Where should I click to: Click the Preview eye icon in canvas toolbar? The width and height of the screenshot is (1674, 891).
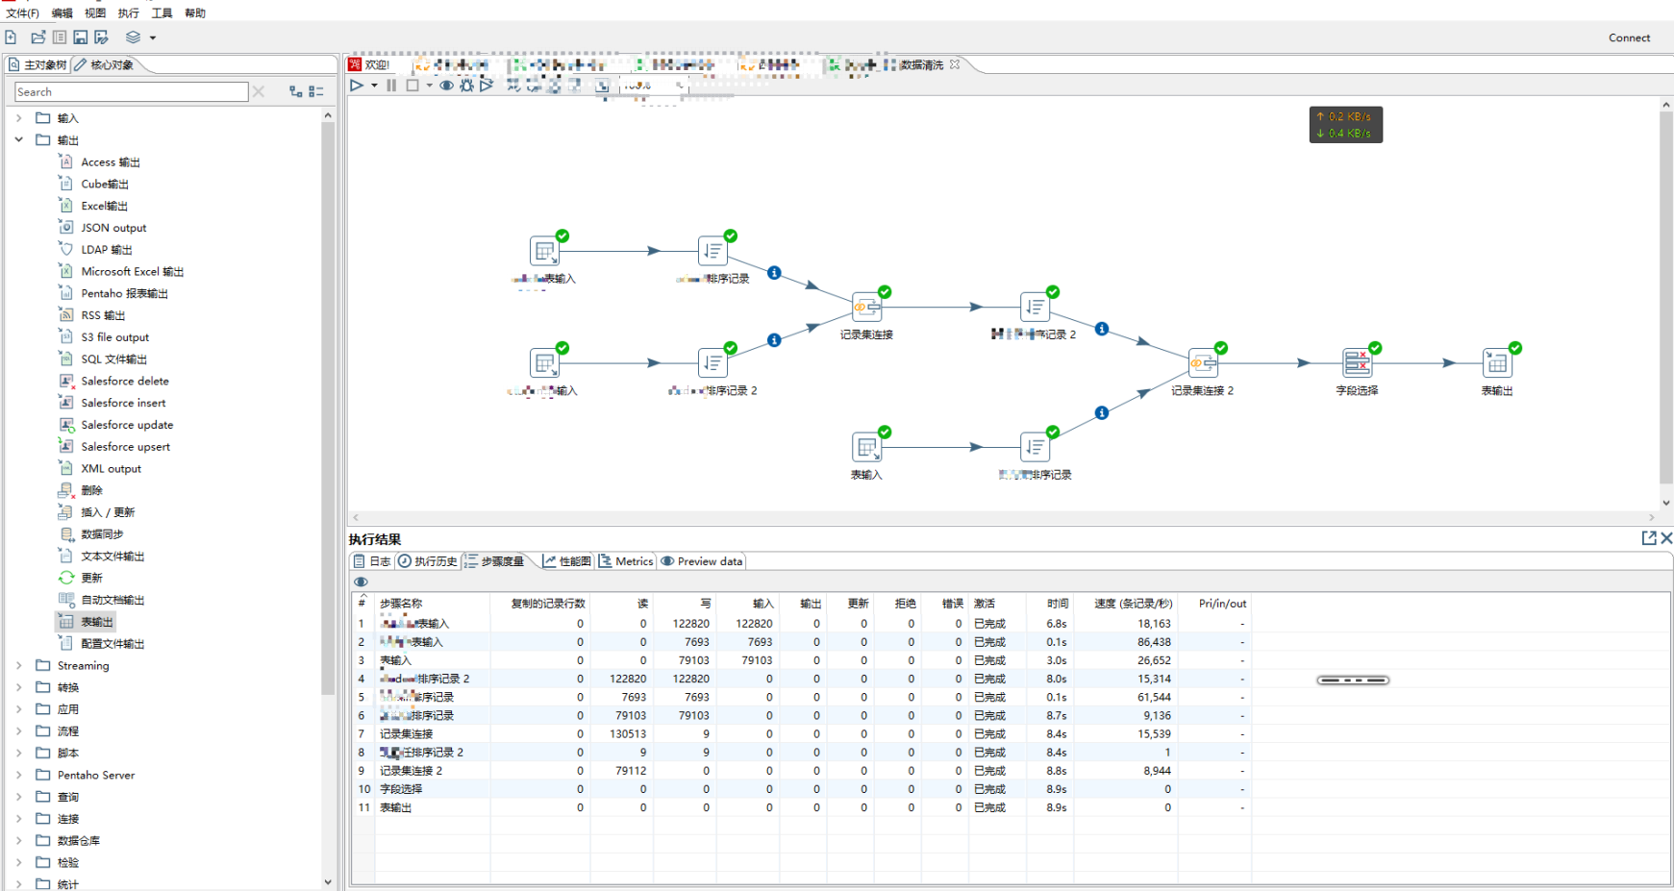coord(447,86)
